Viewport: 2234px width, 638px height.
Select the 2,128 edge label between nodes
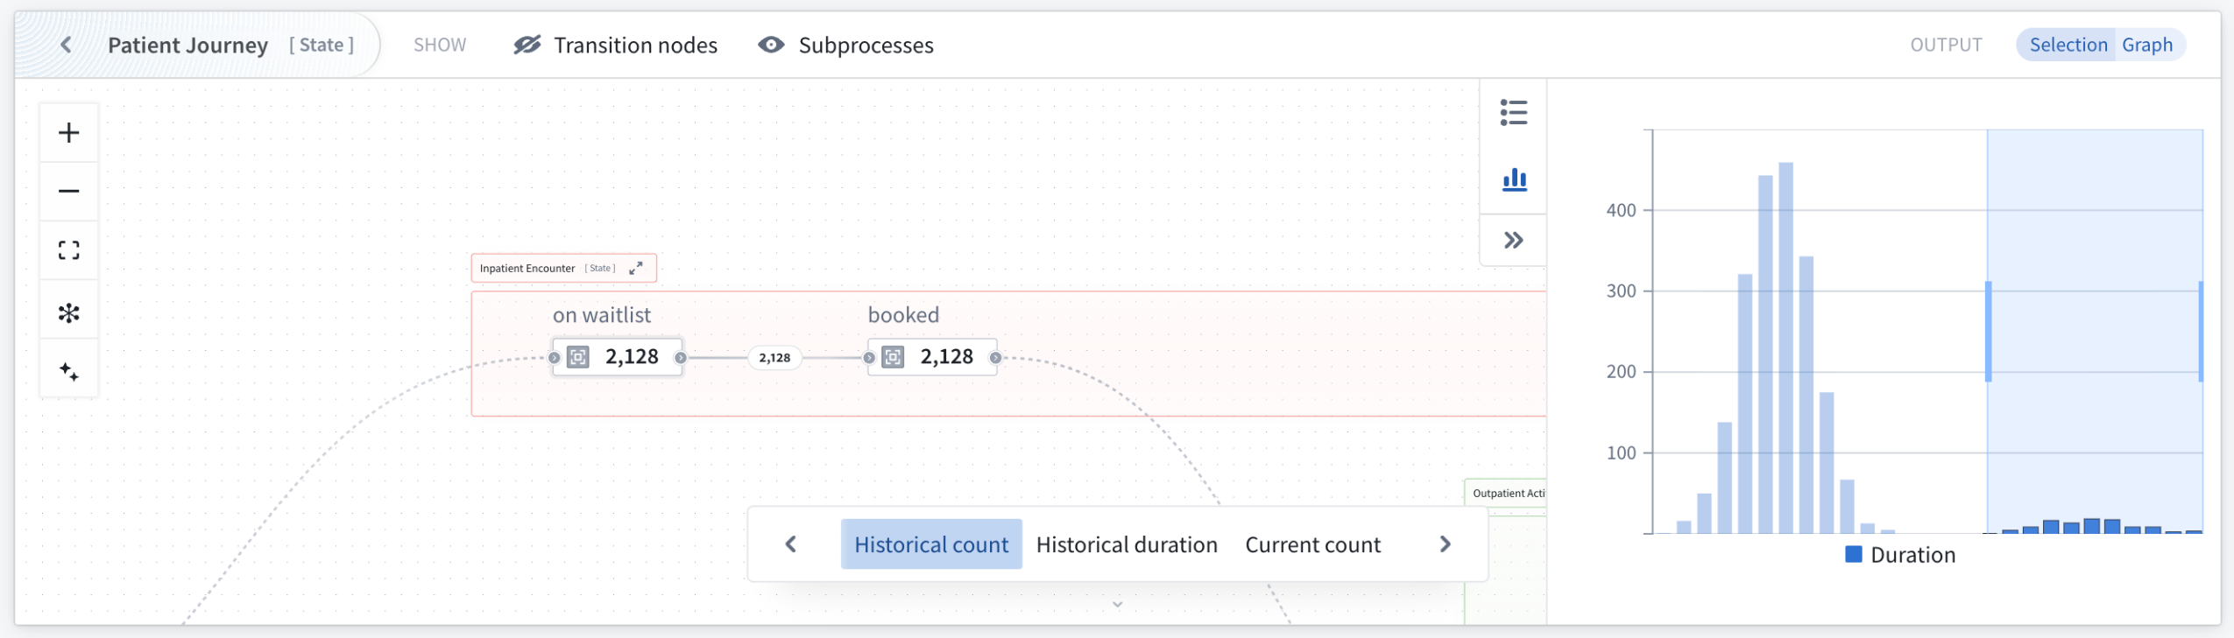(774, 358)
